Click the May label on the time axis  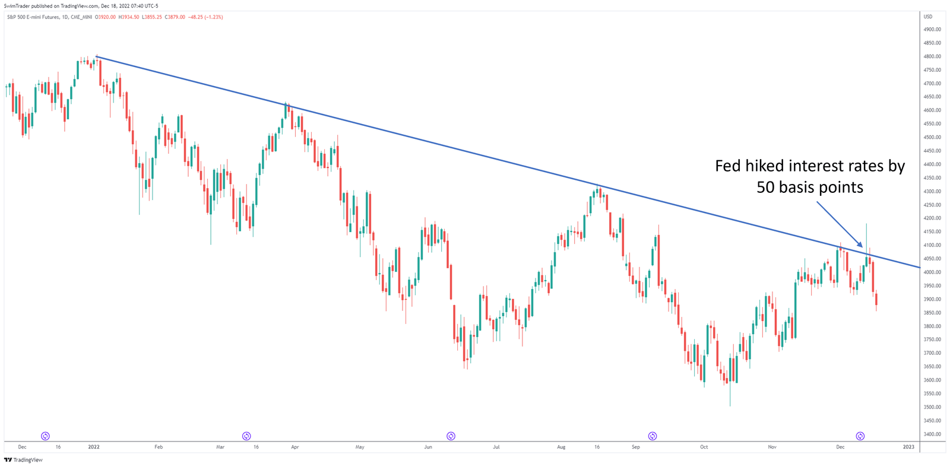(x=360, y=447)
